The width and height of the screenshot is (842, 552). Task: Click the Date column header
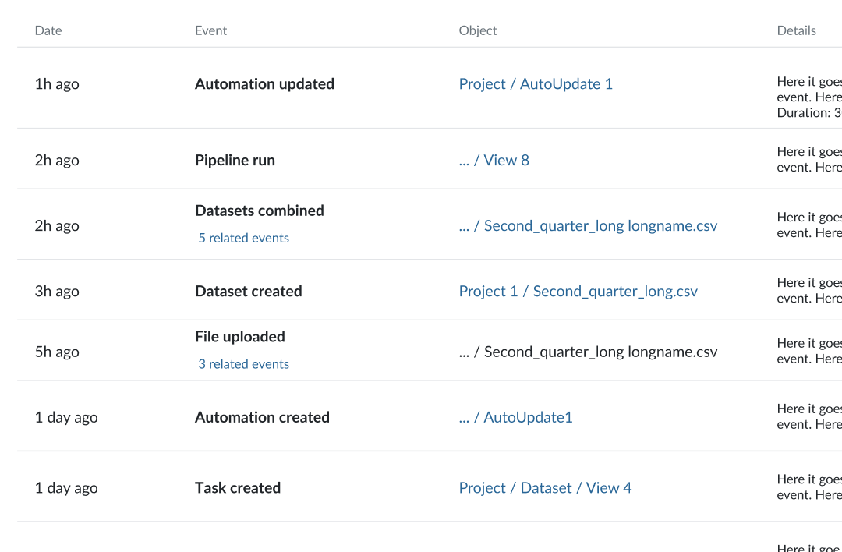48,30
